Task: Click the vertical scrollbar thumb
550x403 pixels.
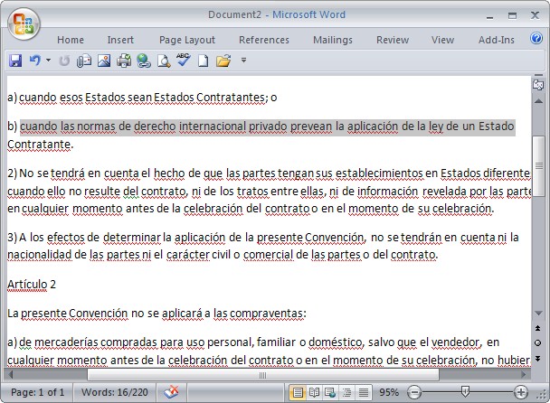Action: (x=538, y=165)
